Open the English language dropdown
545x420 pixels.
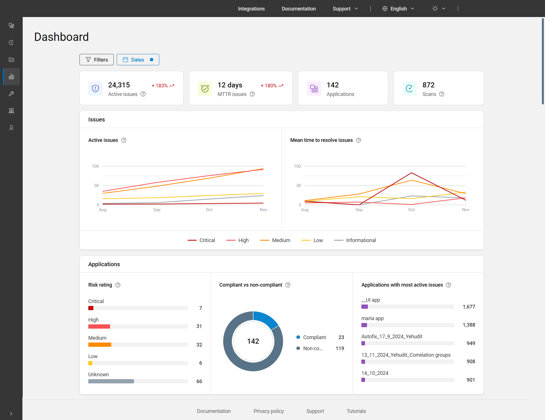[398, 9]
